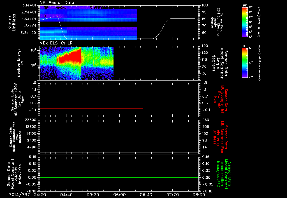Click the 04:40 time axis label

[x=66, y=195]
